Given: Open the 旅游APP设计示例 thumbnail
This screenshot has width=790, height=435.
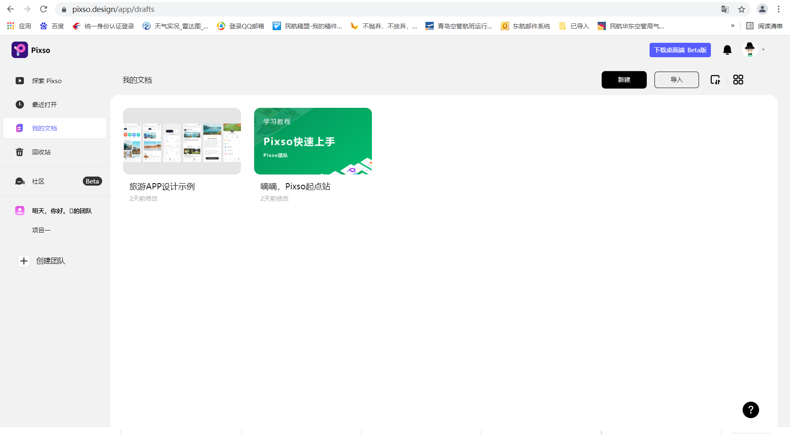Looking at the screenshot, I should 182,141.
